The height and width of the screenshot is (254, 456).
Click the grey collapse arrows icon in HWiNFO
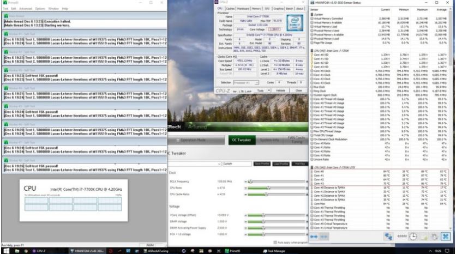click(x=323, y=237)
